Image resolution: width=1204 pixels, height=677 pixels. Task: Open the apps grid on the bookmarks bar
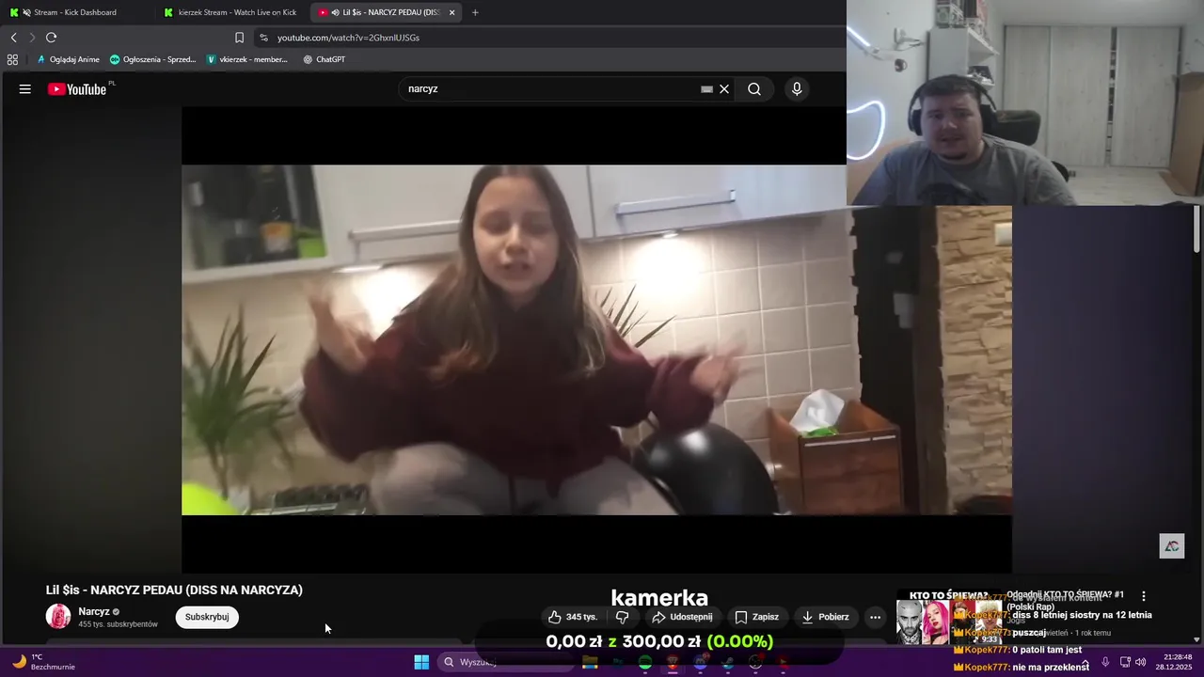(x=12, y=59)
